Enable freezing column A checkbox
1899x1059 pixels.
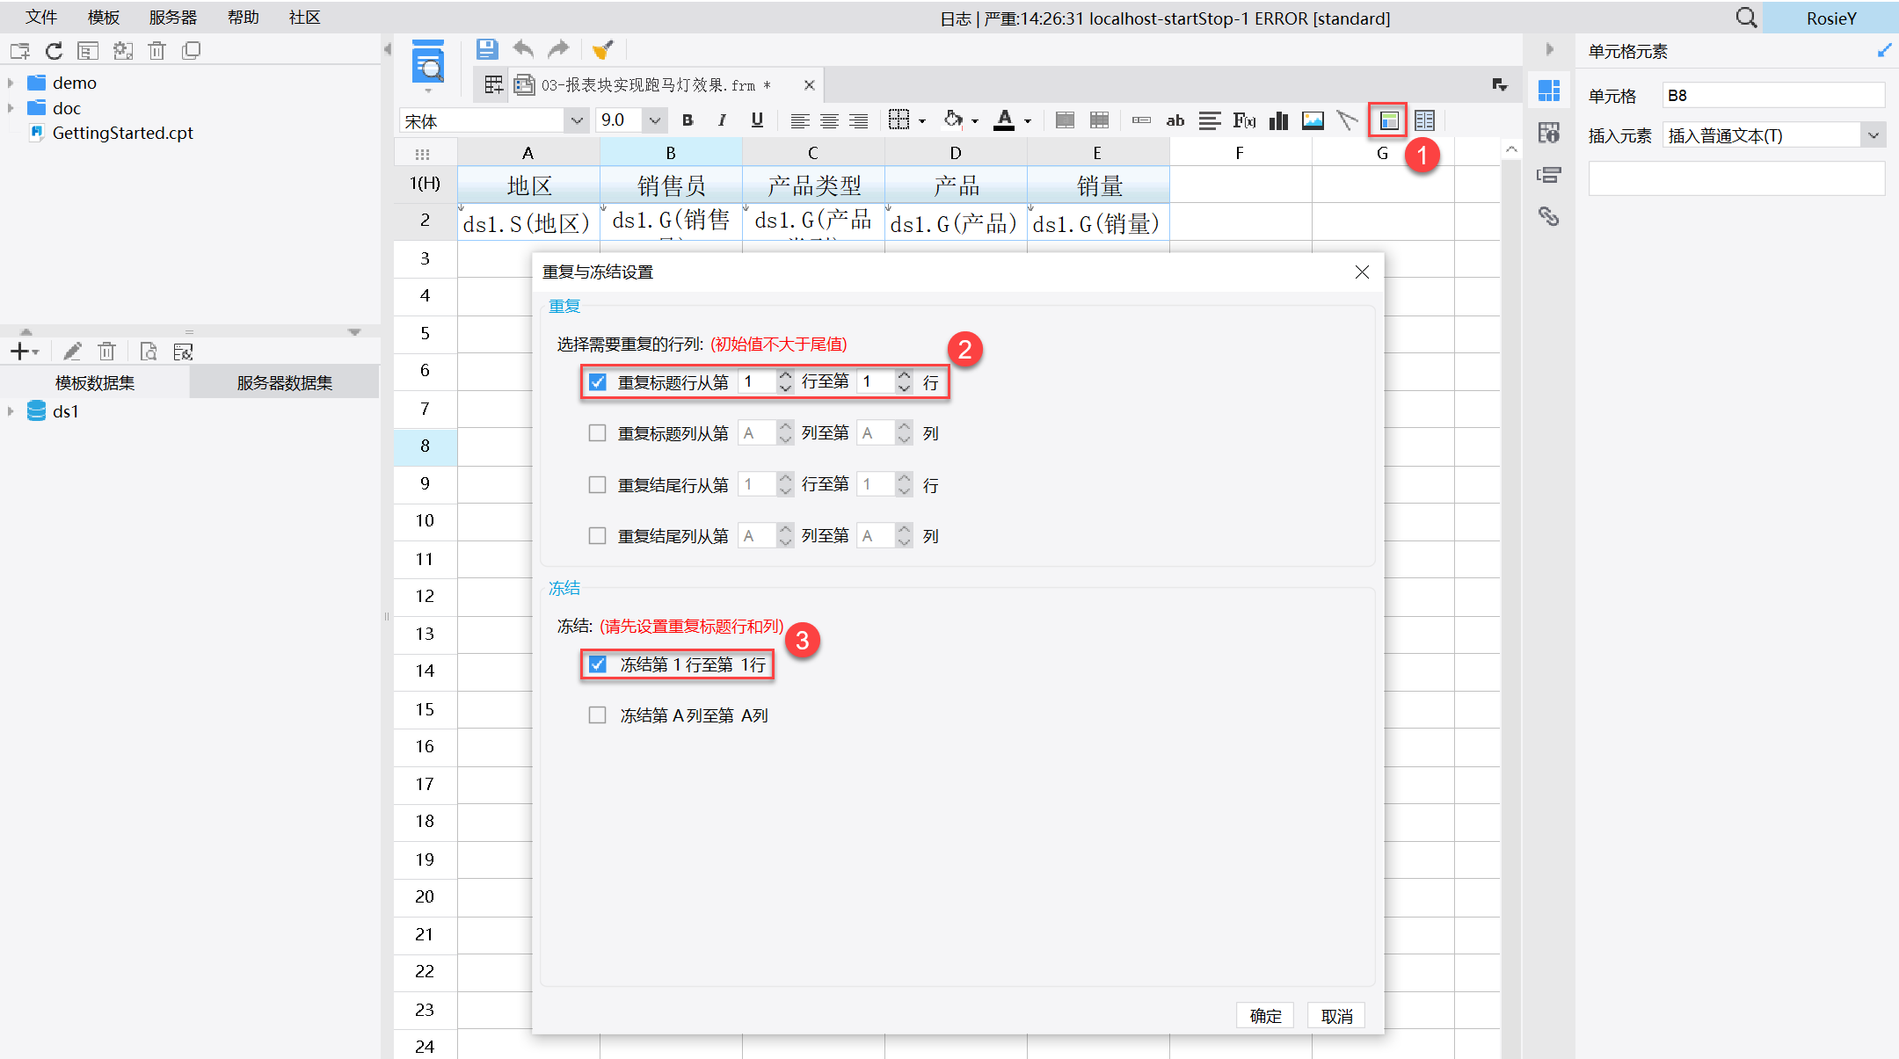(598, 715)
